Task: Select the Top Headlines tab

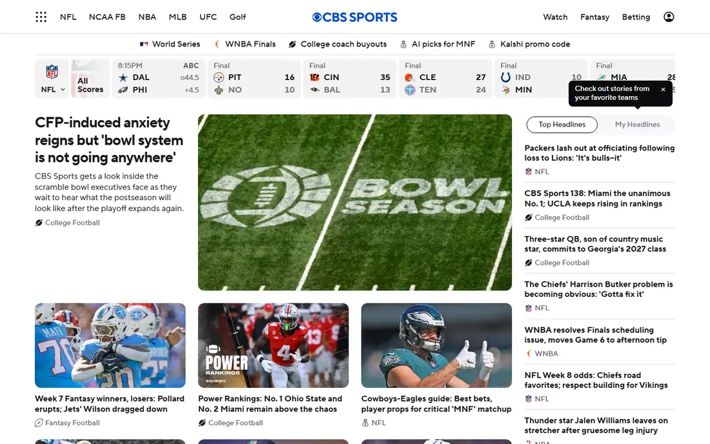Action: (x=562, y=125)
